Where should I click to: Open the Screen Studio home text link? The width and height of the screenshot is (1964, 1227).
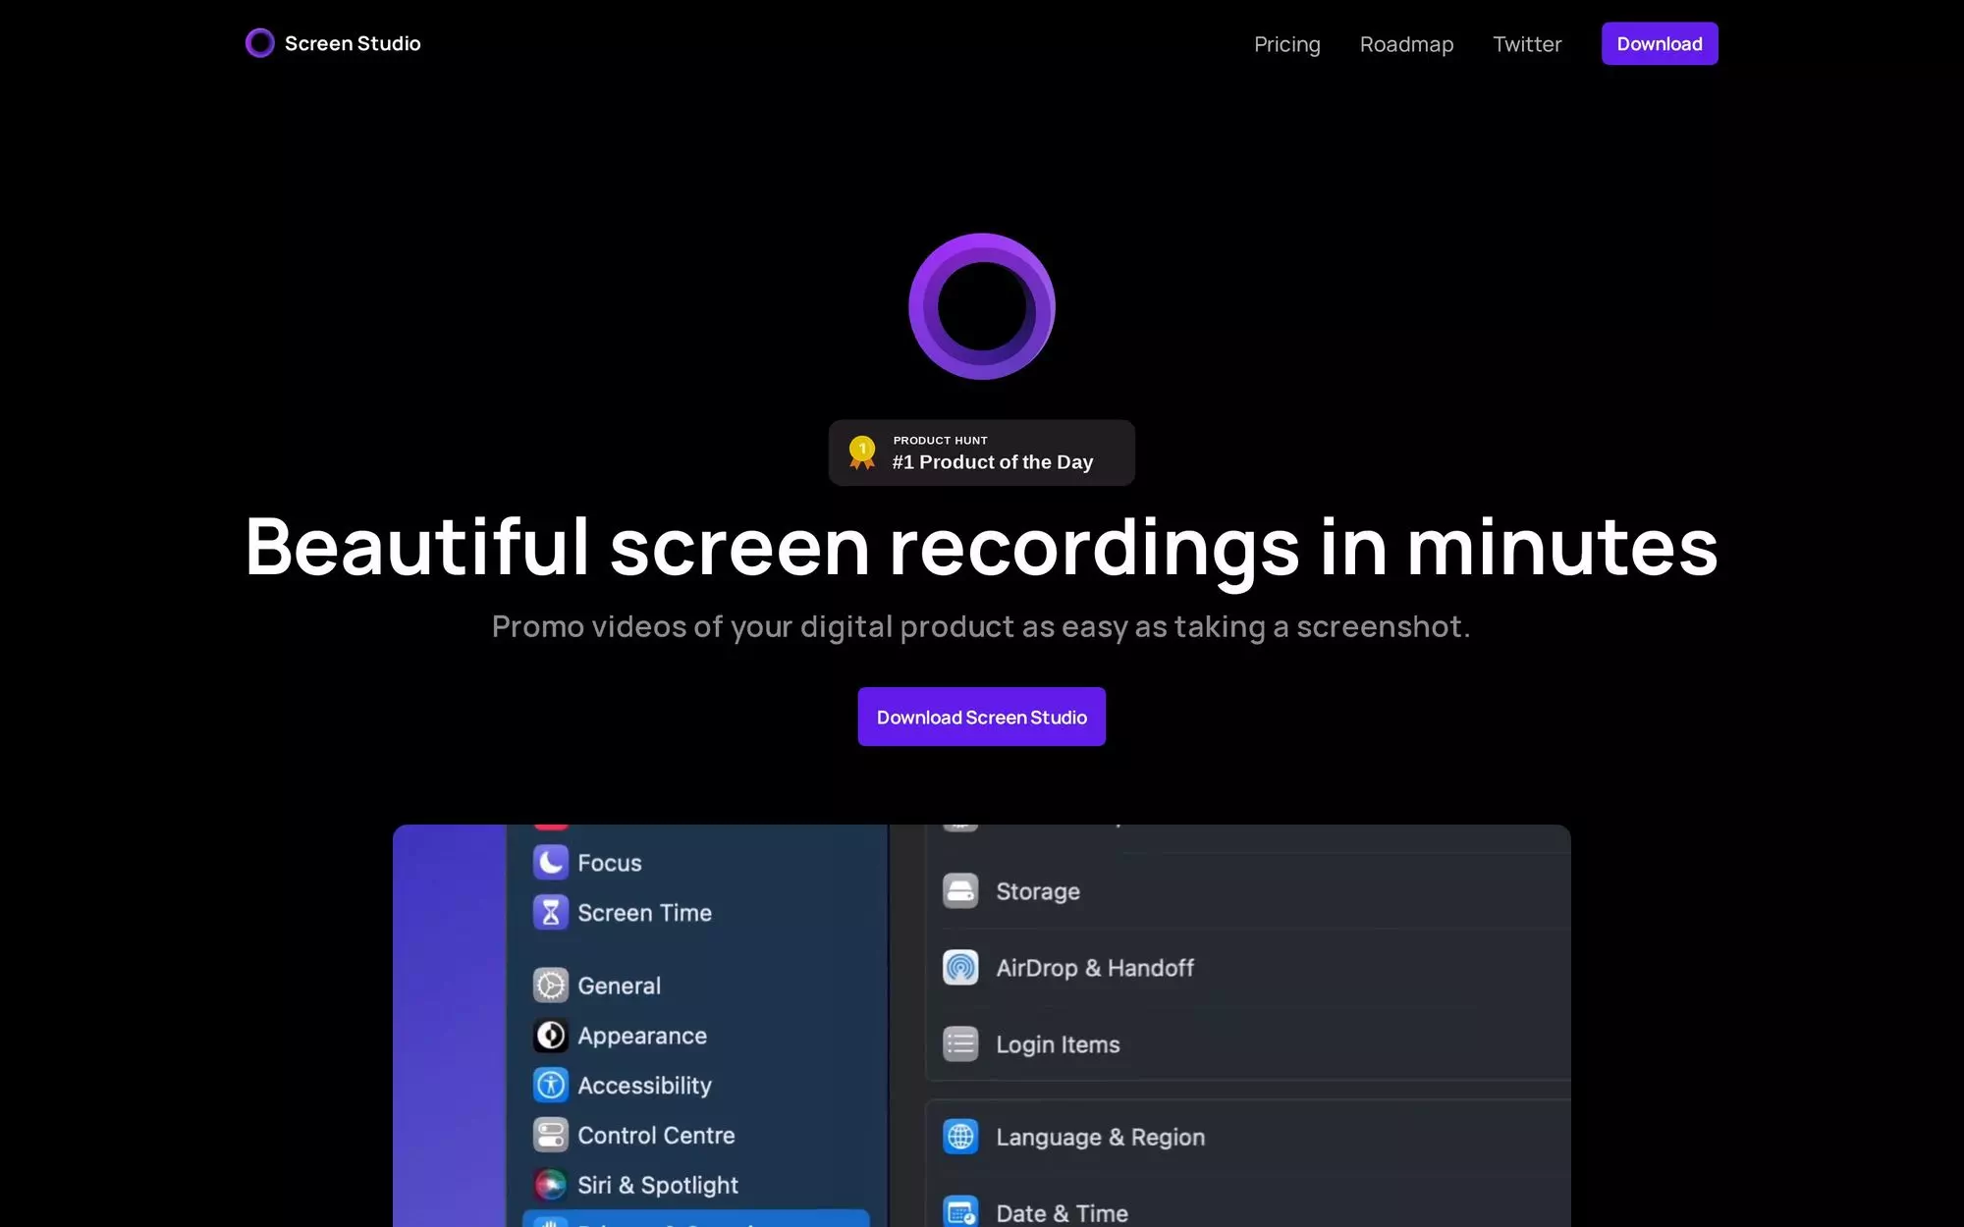[353, 43]
